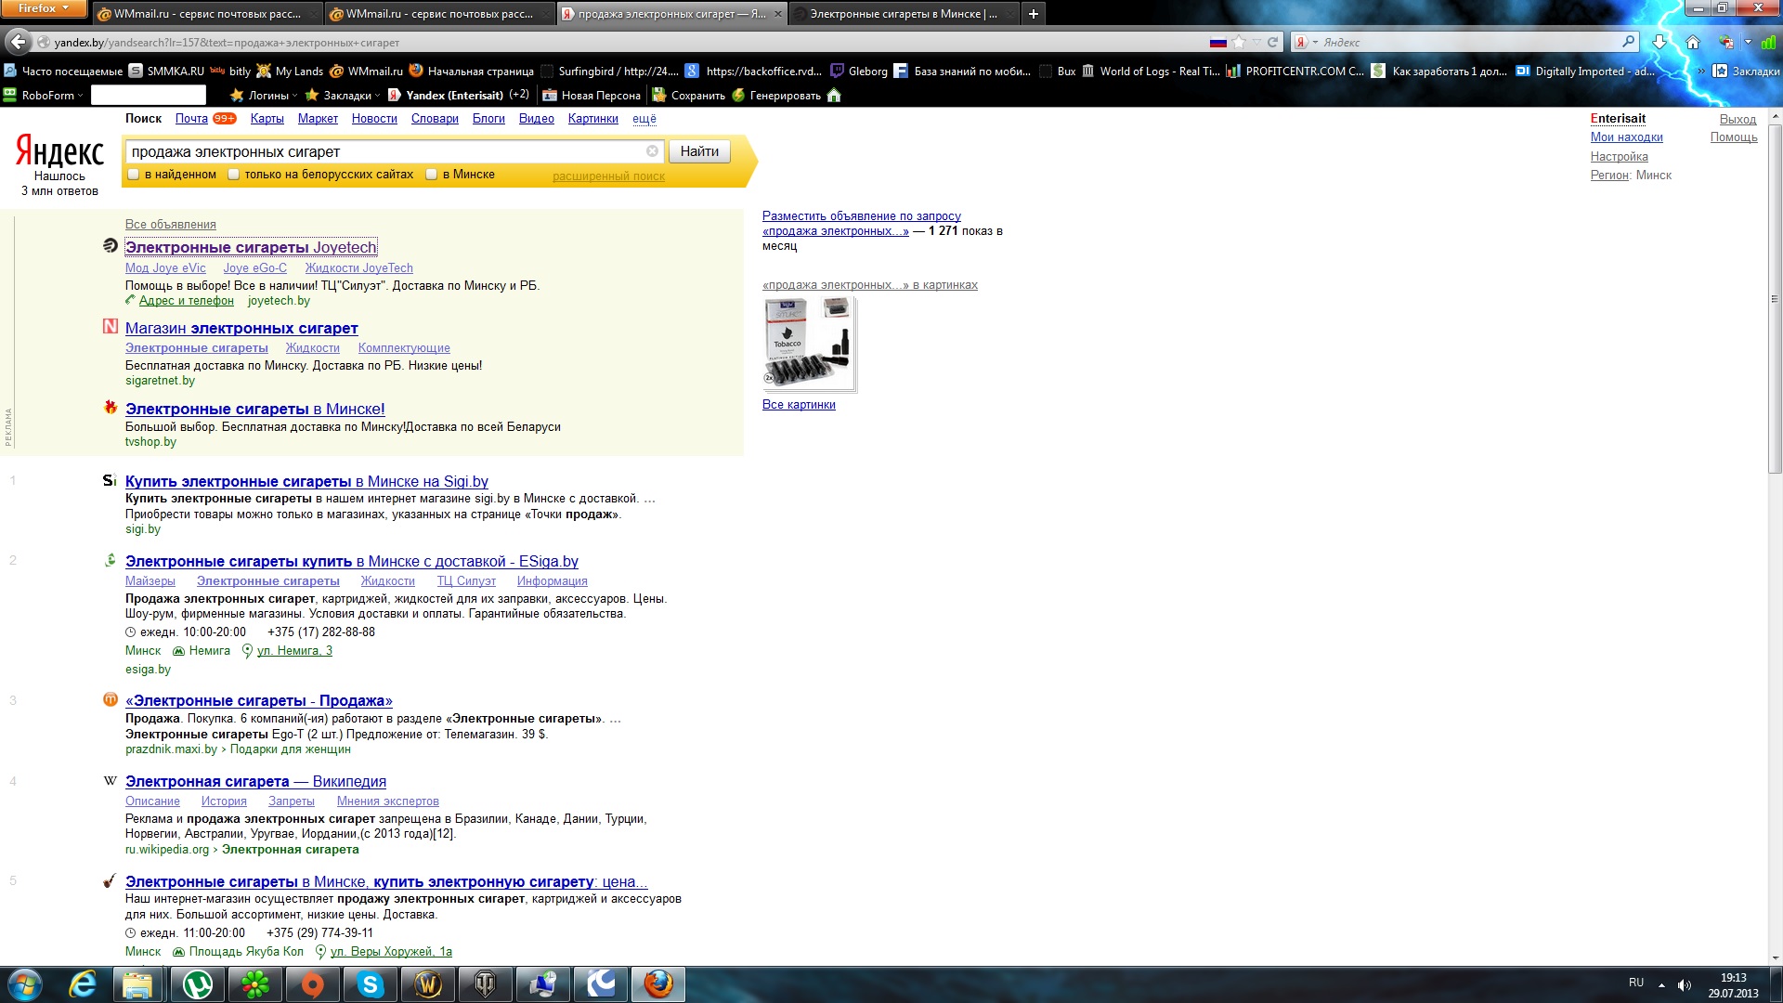Open Yandex Картинки service link

tap(592, 119)
